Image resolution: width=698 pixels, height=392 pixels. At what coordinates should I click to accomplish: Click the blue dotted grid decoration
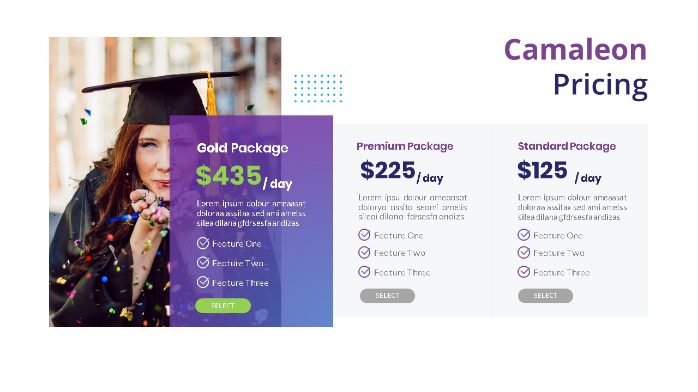coord(318,89)
